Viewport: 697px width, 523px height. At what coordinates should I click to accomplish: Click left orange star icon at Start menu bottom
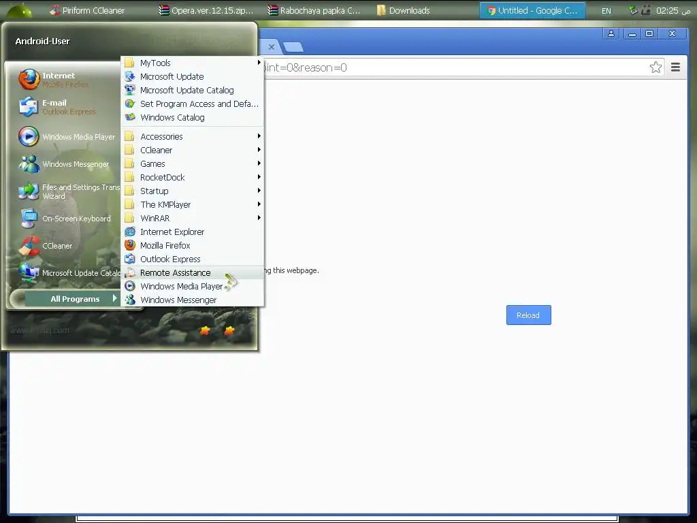(205, 330)
